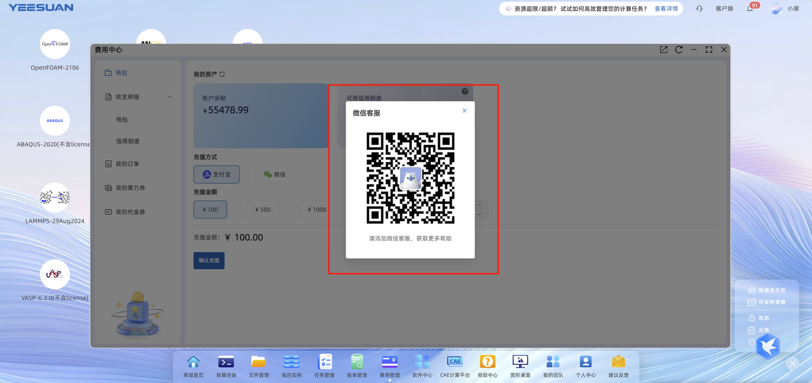The image size is (812, 383).
Task: Open 我的实例 in the dock
Action: pyautogui.click(x=292, y=366)
